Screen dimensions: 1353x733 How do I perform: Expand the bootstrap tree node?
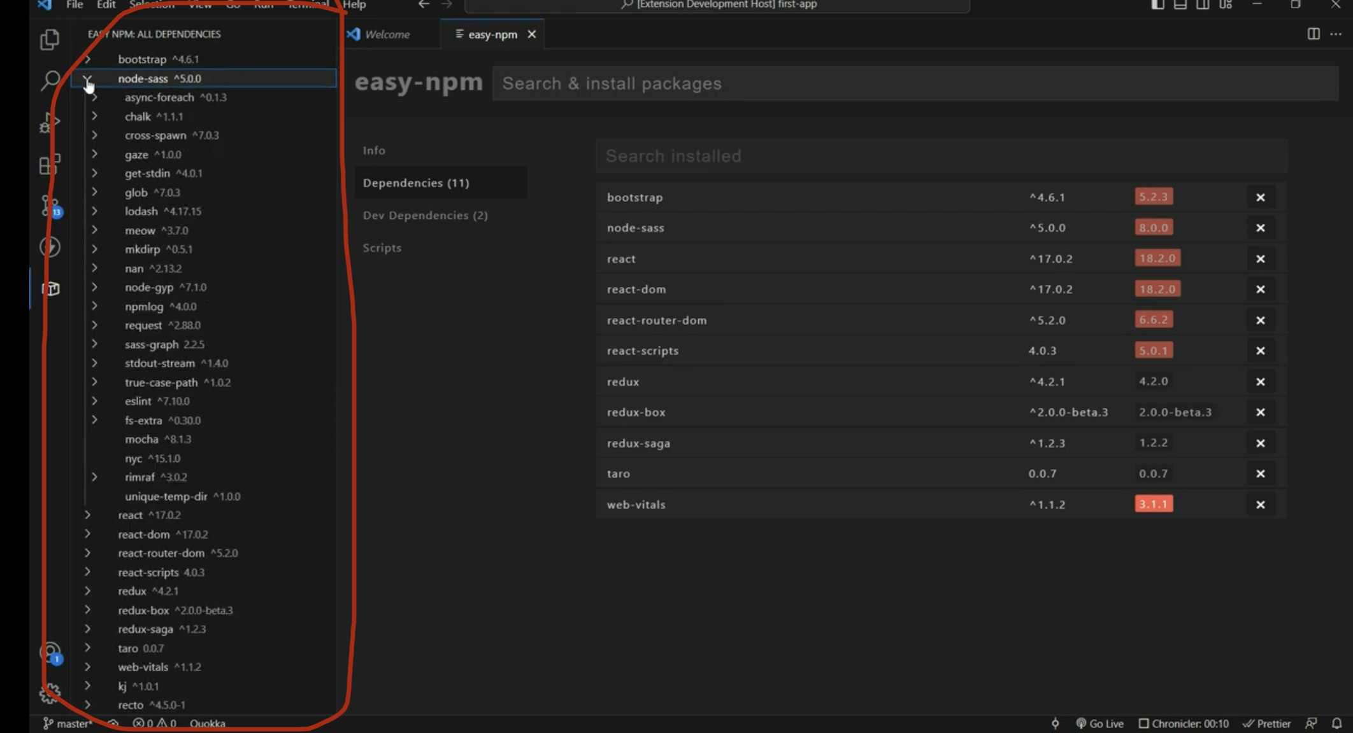87,59
